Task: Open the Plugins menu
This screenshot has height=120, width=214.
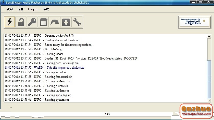Action: coord(33,9)
